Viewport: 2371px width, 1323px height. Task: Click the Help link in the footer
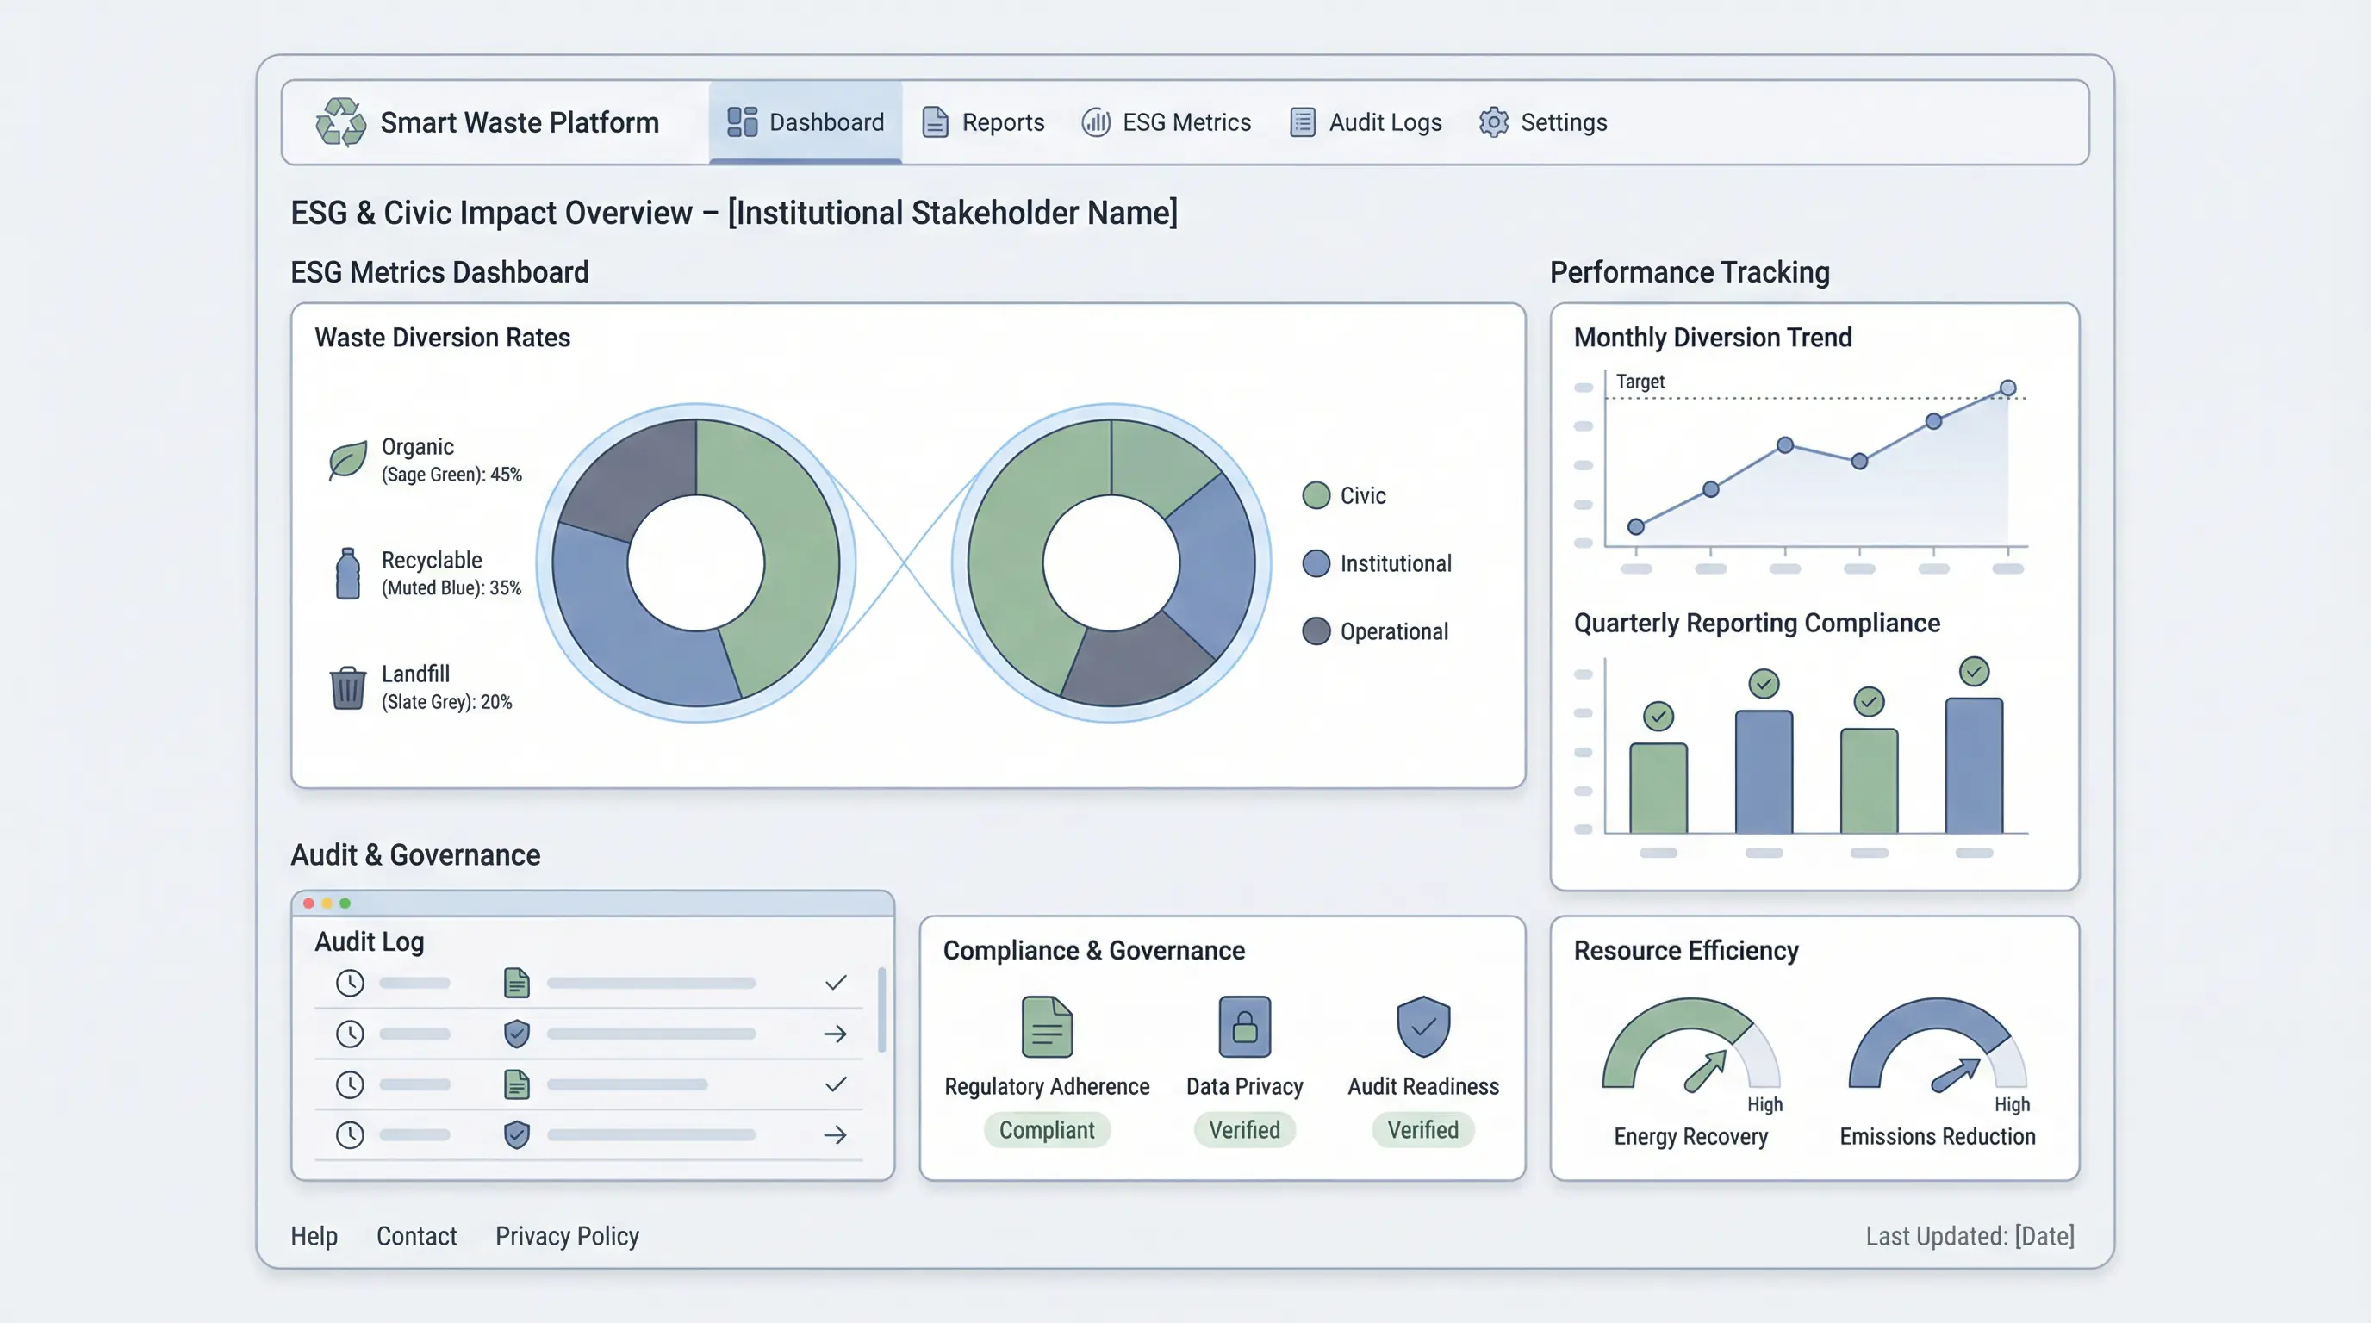coord(314,1237)
